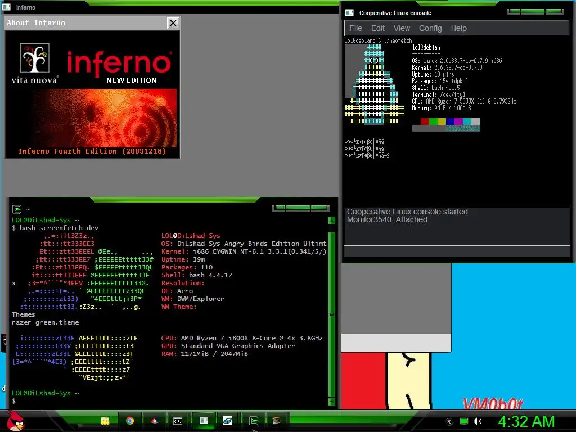This screenshot has height=432, width=576.
Task: Click the green color block in neofetch
Action: click(x=433, y=121)
